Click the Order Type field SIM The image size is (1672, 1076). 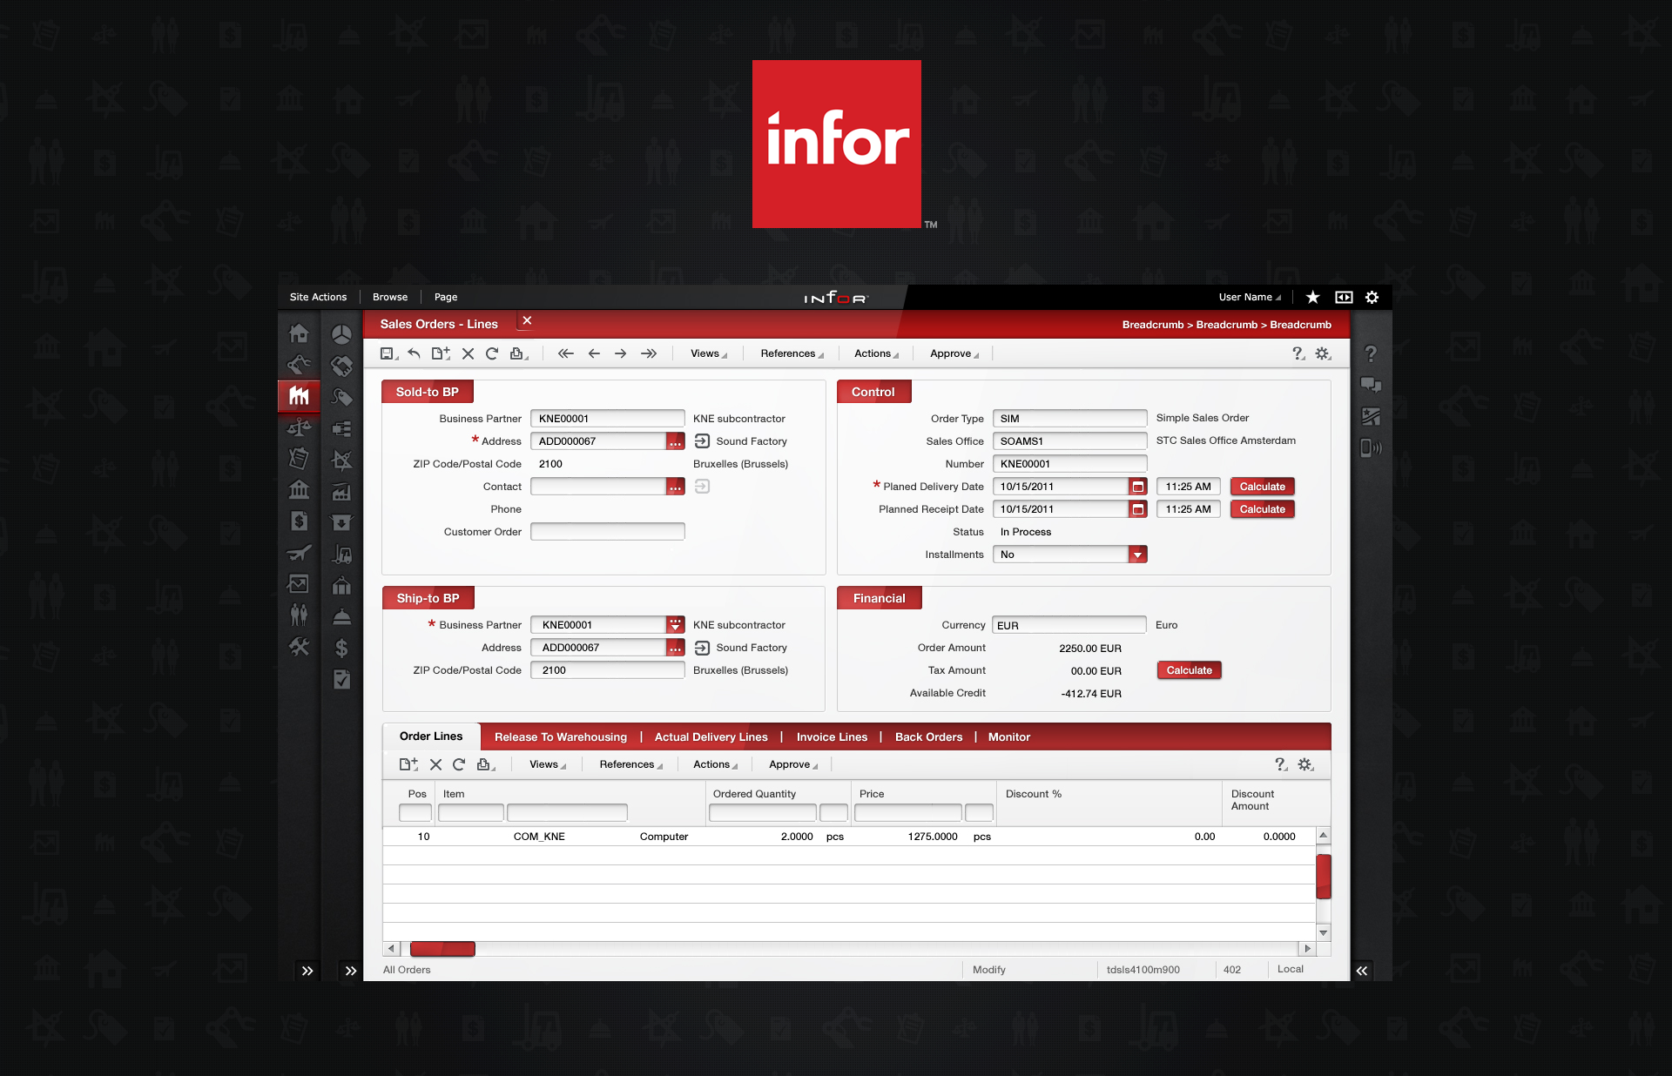[1070, 419]
